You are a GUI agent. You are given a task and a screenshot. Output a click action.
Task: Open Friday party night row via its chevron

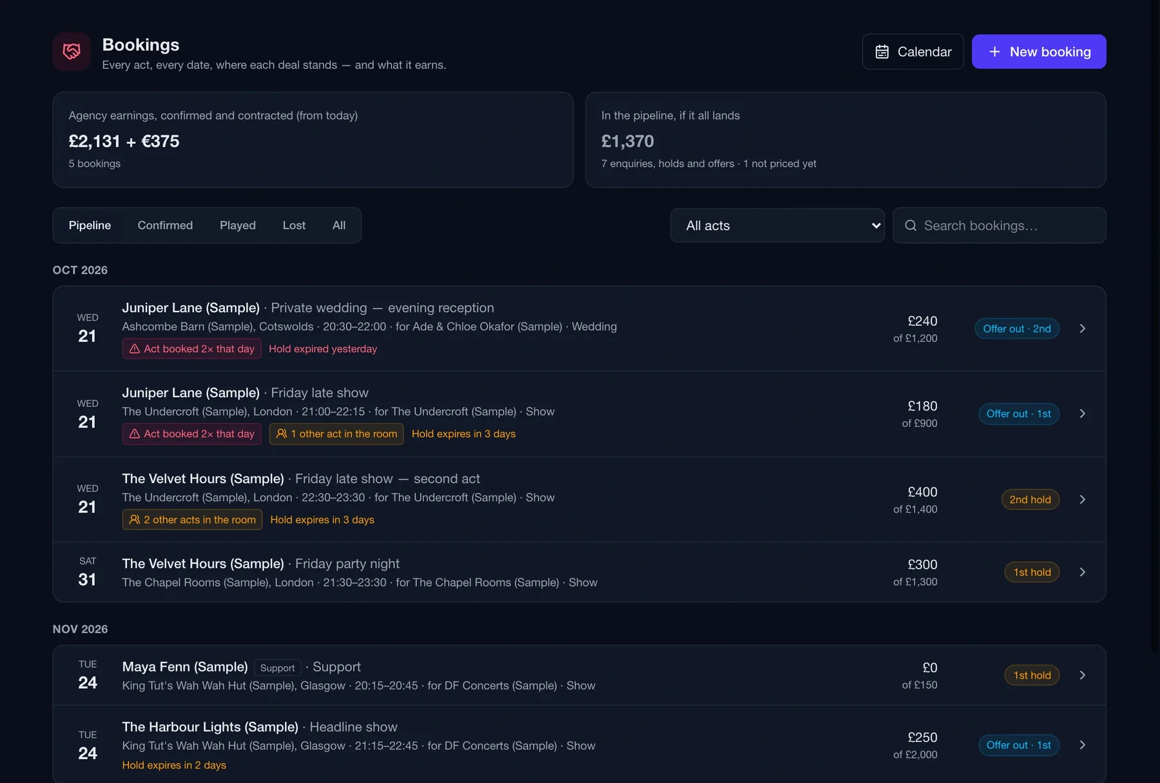coord(1083,572)
